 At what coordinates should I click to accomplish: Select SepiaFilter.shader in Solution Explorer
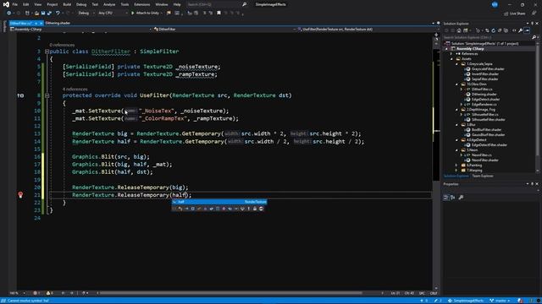484,79
